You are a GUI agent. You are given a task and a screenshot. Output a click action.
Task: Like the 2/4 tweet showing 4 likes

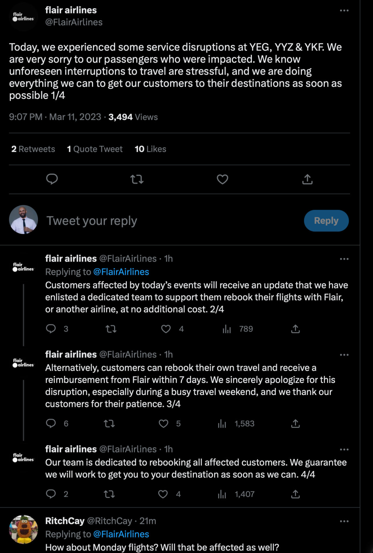tap(166, 329)
